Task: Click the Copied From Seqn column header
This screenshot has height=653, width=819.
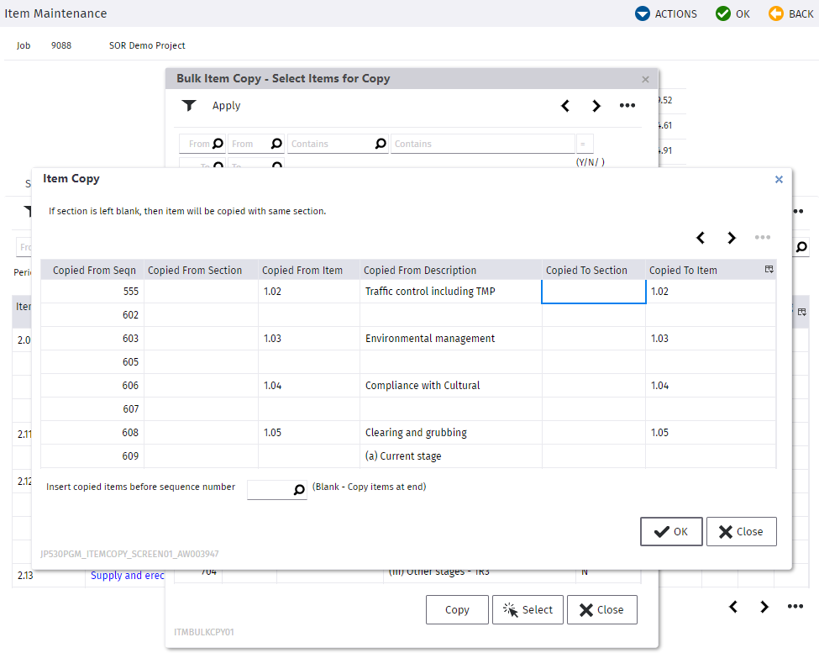Action: tap(94, 270)
